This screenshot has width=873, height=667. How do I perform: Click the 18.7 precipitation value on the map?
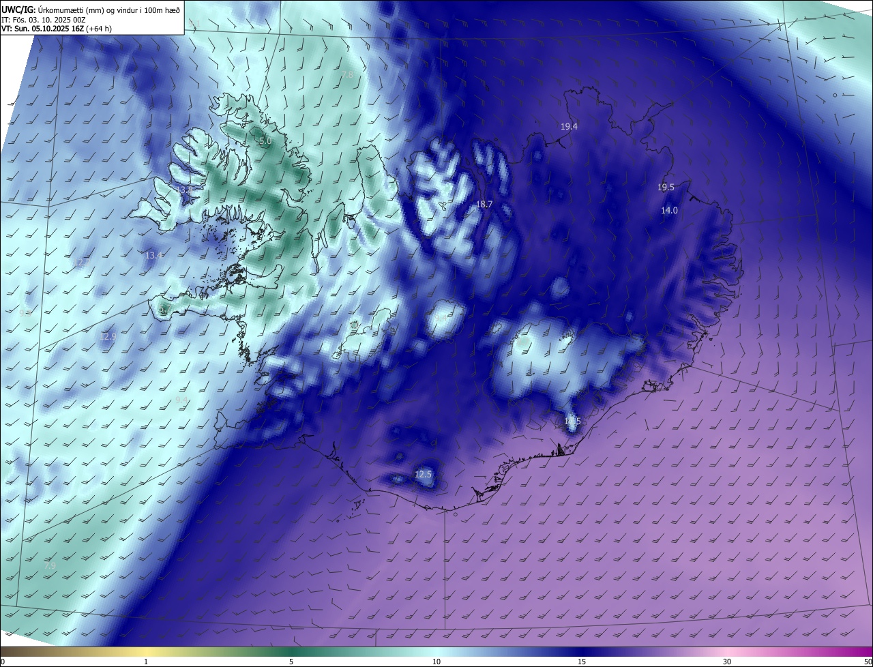[x=484, y=205]
